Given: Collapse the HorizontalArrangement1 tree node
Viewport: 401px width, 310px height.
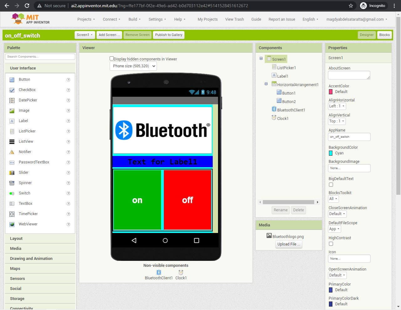Looking at the screenshot, I should pos(266,84).
